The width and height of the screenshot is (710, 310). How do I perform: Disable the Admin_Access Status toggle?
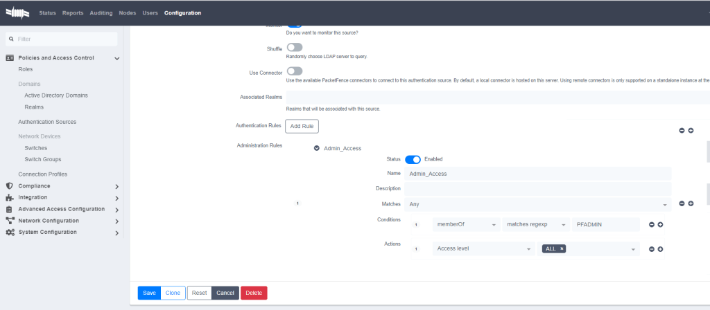413,159
